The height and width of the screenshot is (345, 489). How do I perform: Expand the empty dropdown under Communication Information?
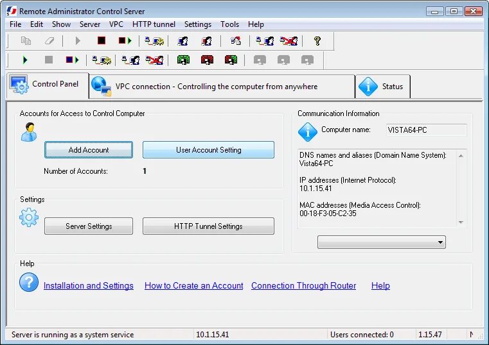click(x=382, y=242)
